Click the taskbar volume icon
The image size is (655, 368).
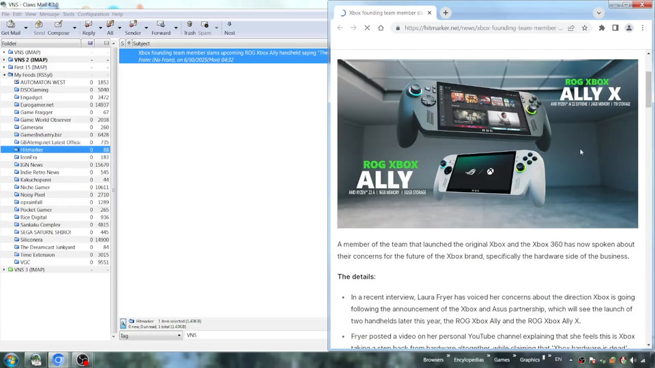coord(633,360)
